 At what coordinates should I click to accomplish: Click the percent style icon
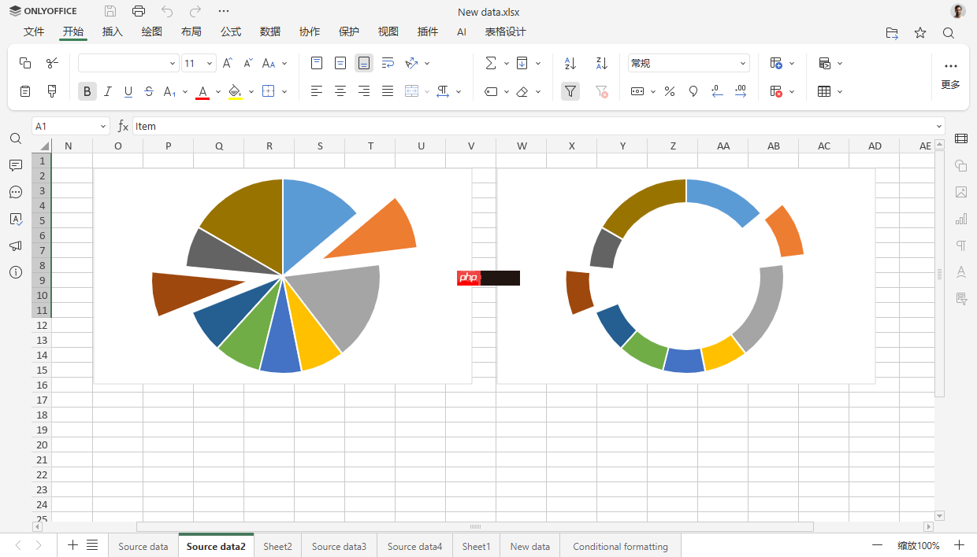[x=669, y=91]
